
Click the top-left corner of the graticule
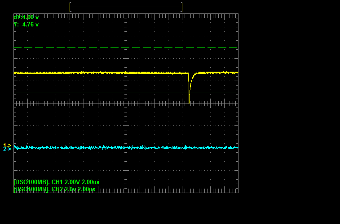click(x=14, y=14)
